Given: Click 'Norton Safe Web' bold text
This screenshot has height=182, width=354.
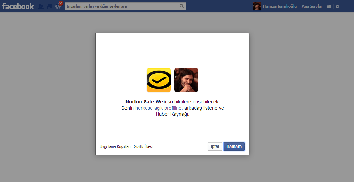Looking at the screenshot, I should [146, 102].
